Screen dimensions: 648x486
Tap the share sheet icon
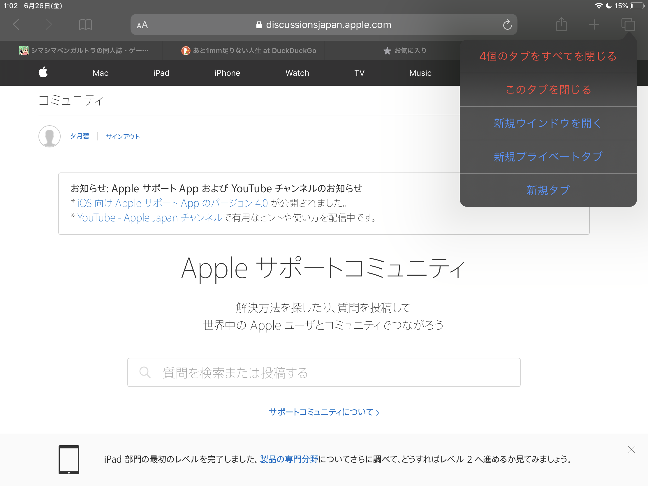click(561, 24)
